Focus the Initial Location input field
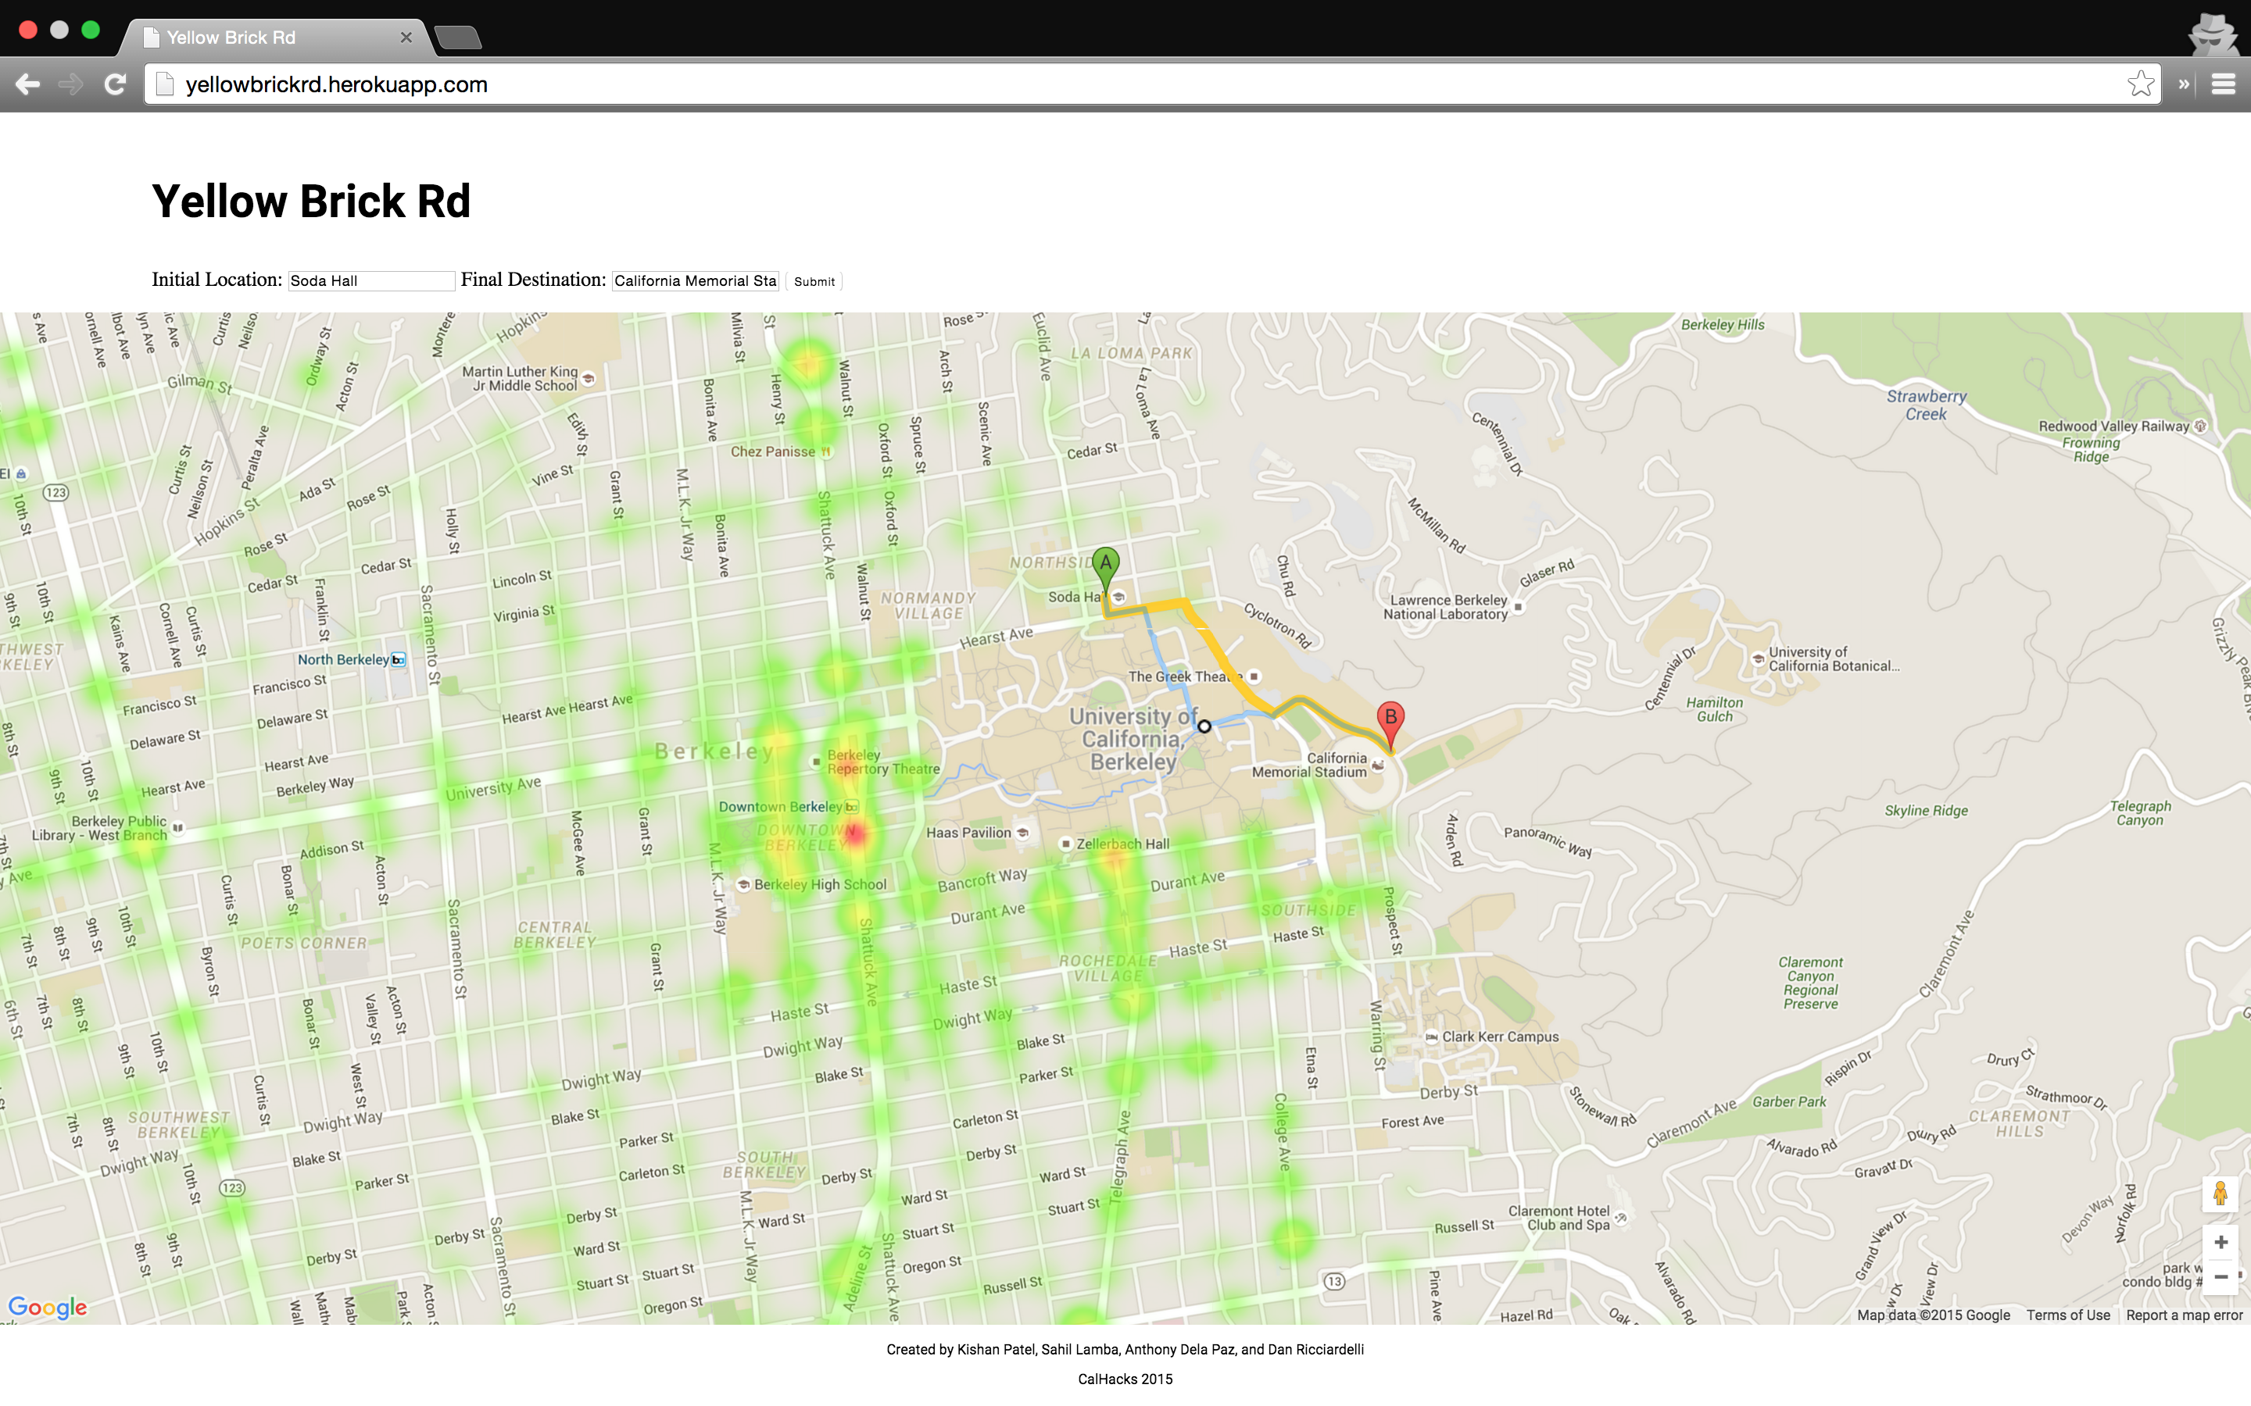 click(x=370, y=281)
